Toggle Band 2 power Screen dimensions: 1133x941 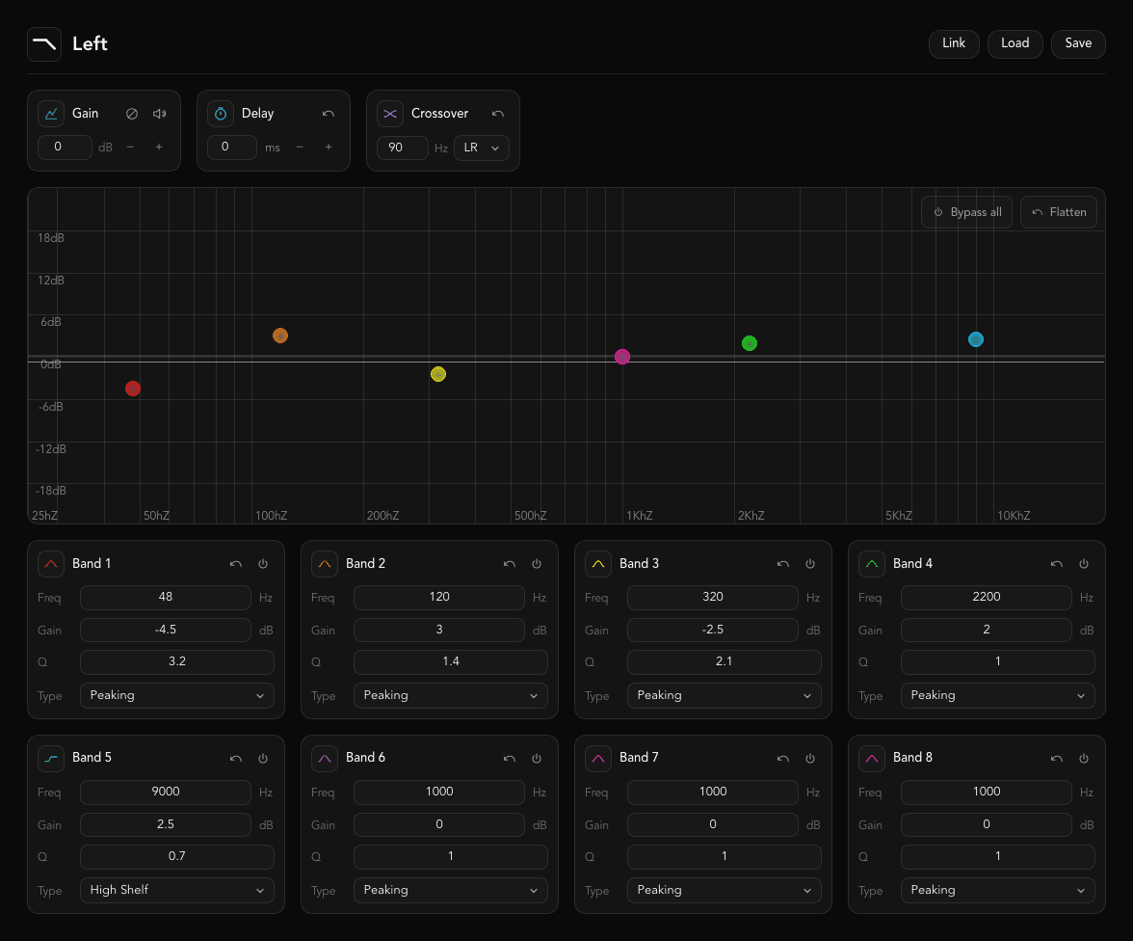click(537, 563)
